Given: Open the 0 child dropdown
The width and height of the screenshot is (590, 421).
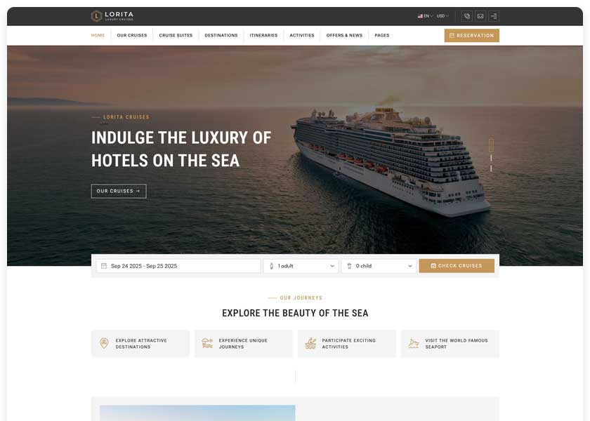Looking at the screenshot, I should click(x=379, y=266).
